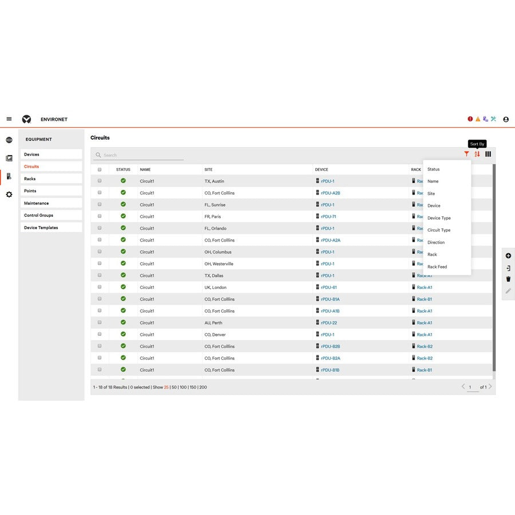Click the delete trash icon on the right toolbar
The width and height of the screenshot is (515, 515).
point(508,279)
